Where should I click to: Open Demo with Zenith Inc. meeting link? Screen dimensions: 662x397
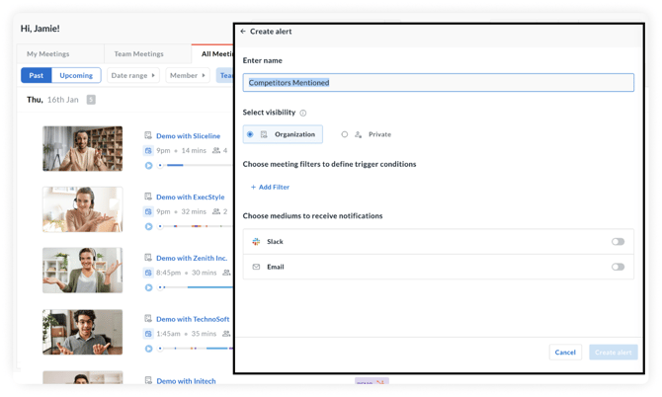click(192, 258)
